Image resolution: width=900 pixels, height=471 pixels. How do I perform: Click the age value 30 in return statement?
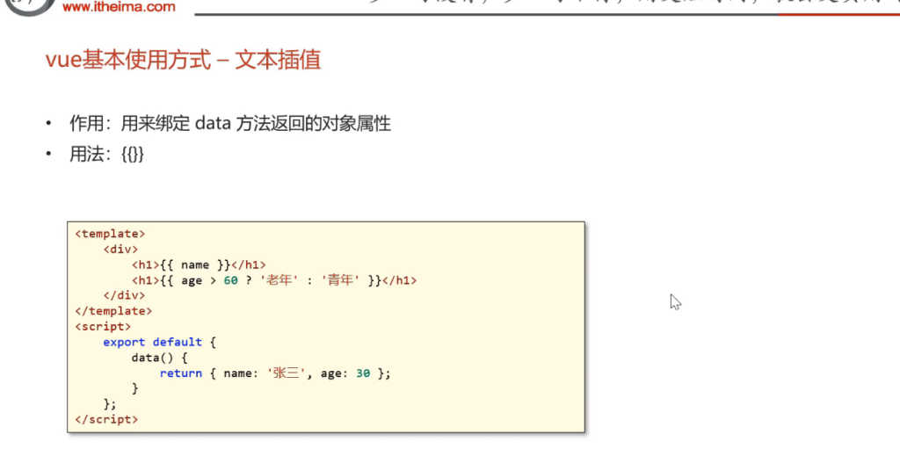(362, 373)
